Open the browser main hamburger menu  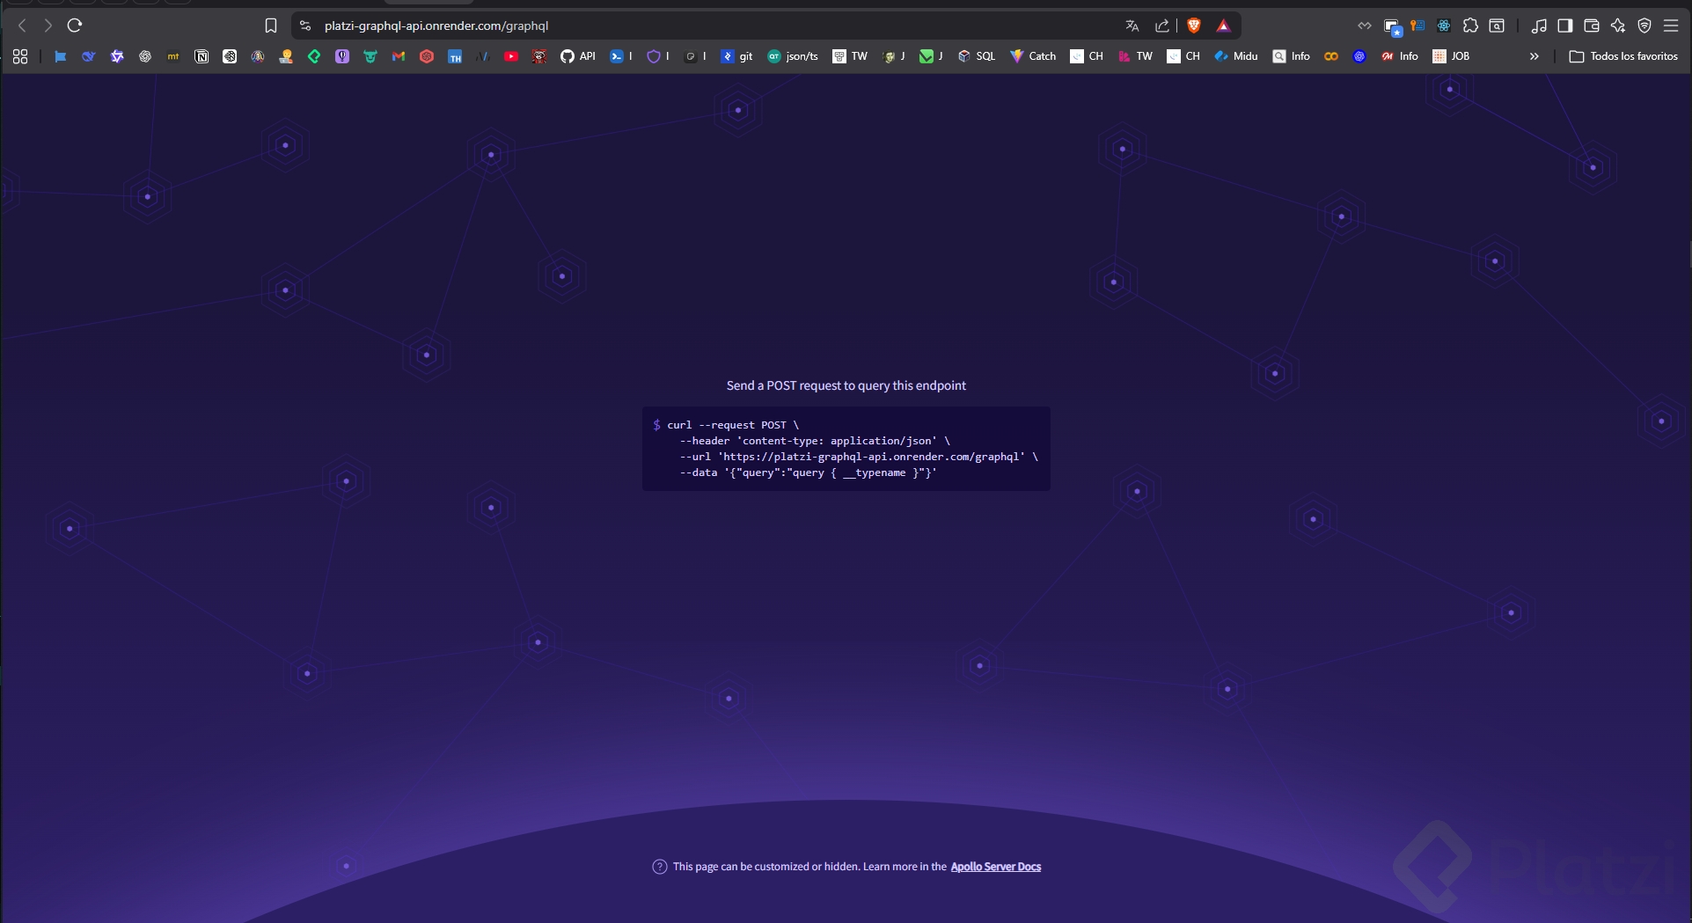[1671, 26]
